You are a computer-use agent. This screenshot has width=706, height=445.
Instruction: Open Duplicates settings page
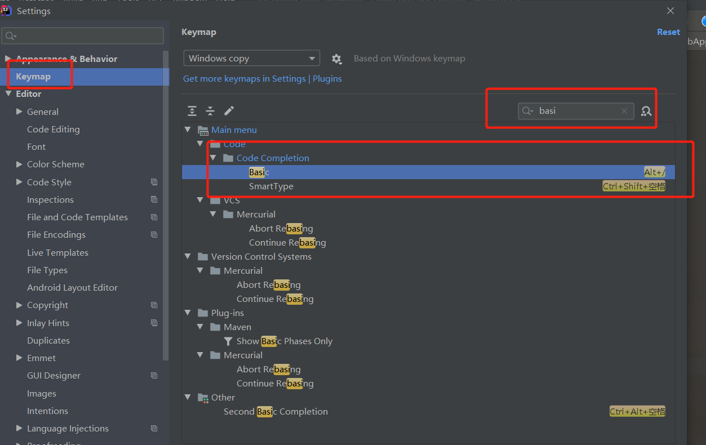coord(48,341)
